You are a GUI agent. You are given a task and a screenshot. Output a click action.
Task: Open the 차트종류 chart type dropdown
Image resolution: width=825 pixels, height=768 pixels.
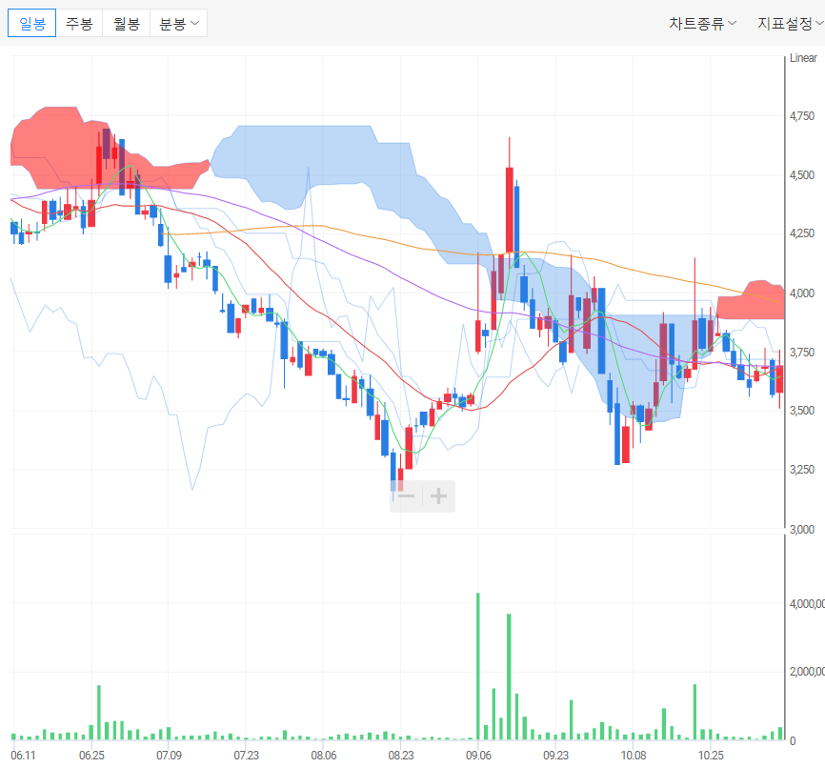[702, 24]
